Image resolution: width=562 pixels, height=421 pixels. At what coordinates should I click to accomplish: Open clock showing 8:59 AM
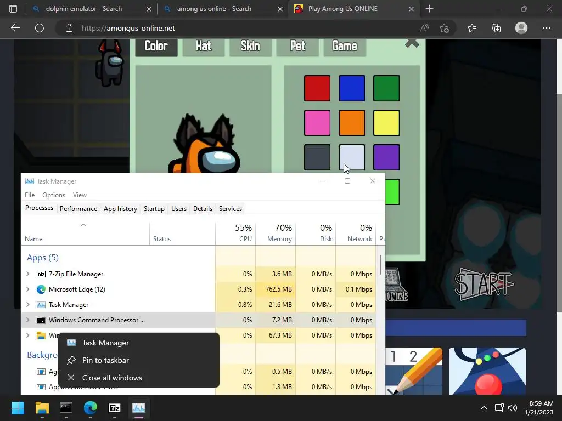[539, 408]
